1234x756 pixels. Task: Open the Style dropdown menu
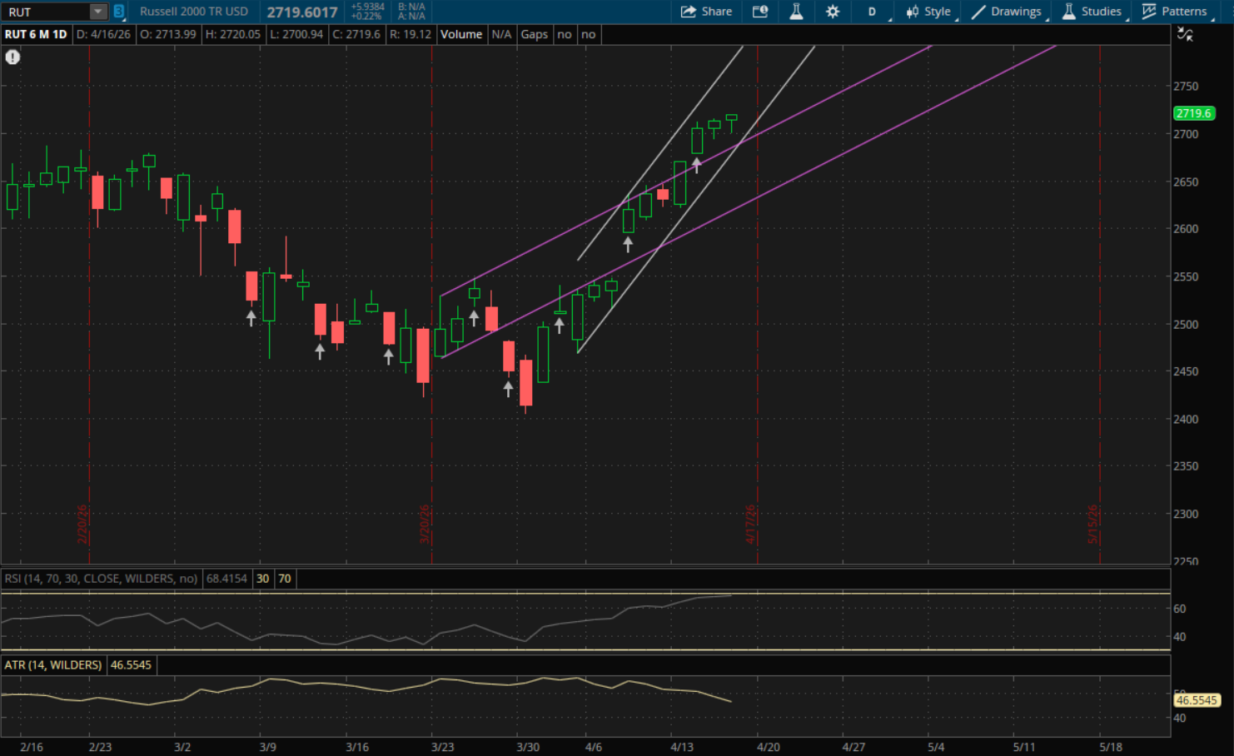[x=928, y=12]
